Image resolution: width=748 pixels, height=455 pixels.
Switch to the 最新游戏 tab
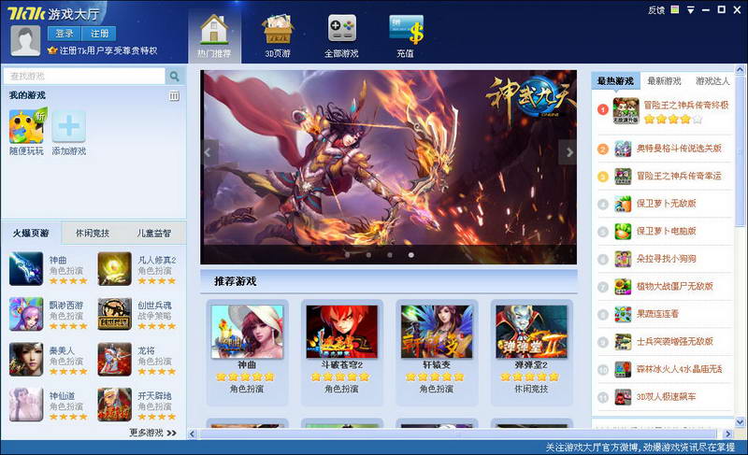pos(664,81)
